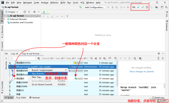
Task: Select commit from 3 minutes ago
Action: [62, 63]
